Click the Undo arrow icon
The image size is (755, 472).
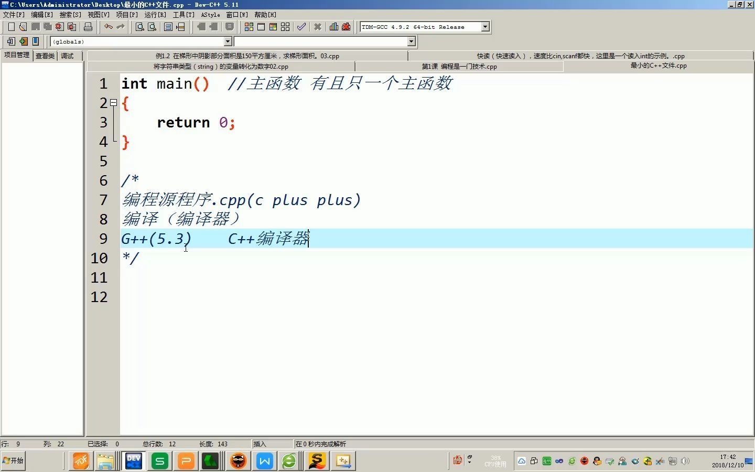tap(108, 27)
